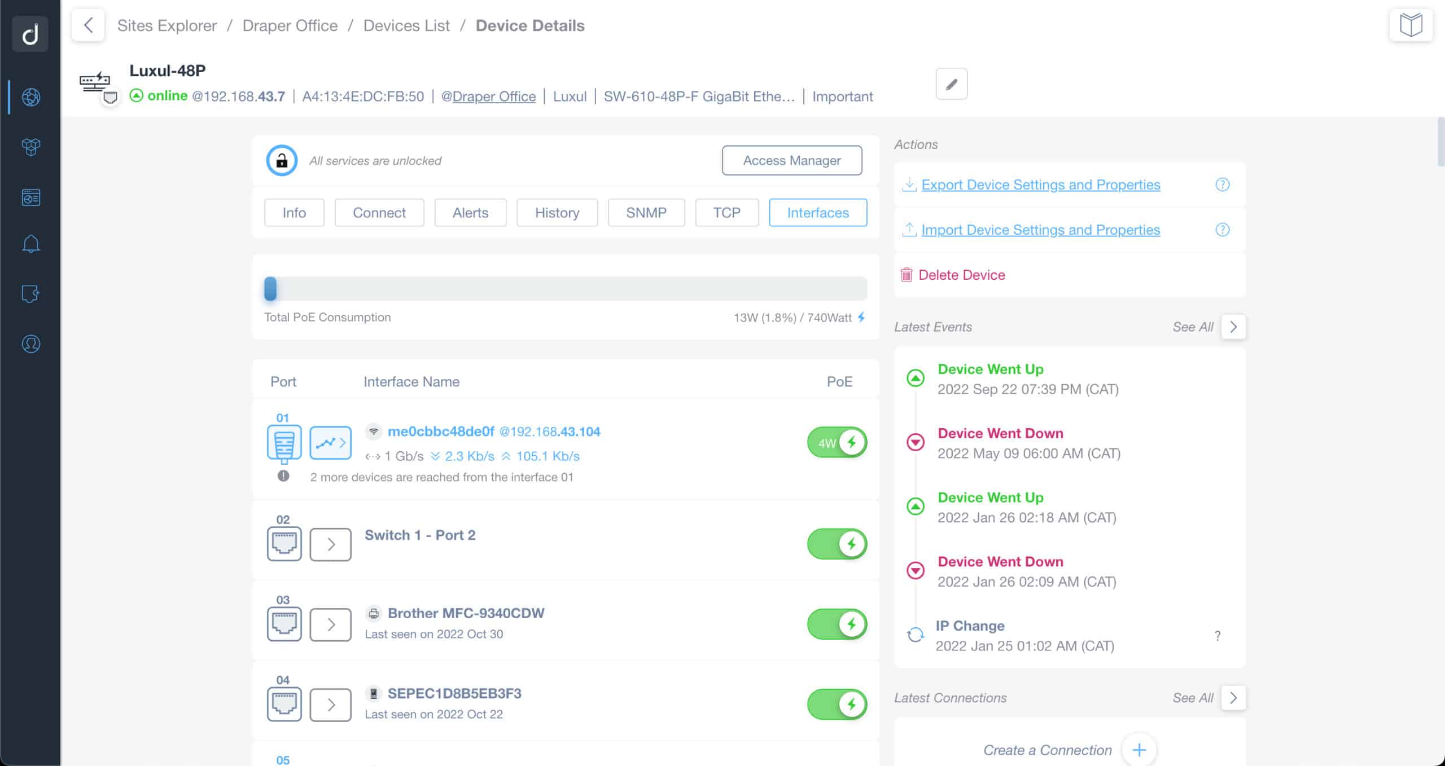Expand port 02 details chevron
The image size is (1445, 766).
[x=330, y=545]
